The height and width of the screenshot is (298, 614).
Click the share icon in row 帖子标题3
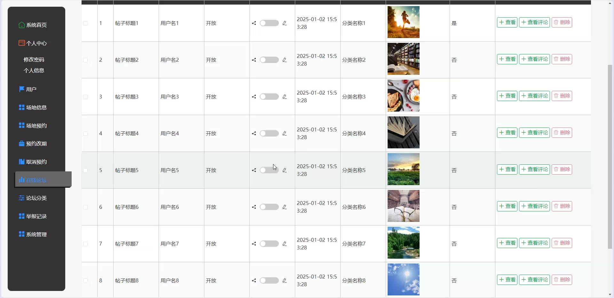[x=254, y=97]
